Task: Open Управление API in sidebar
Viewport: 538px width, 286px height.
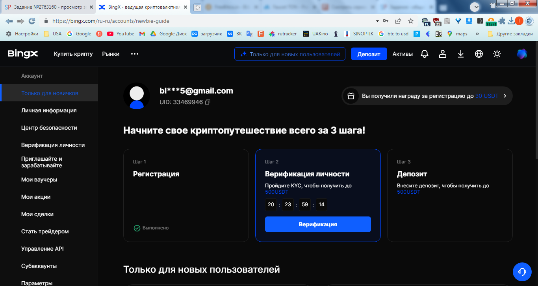Action: point(49,249)
